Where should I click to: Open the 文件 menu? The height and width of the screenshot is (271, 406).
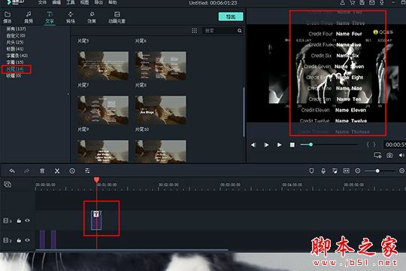point(42,2)
